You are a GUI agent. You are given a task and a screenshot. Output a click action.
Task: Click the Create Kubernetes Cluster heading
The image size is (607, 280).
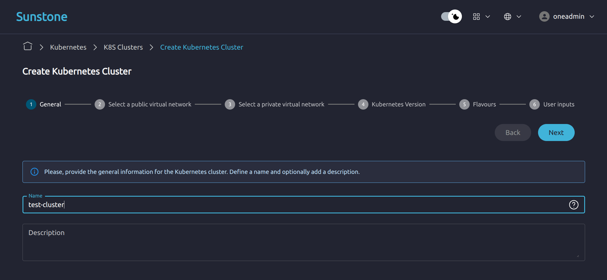(x=77, y=71)
